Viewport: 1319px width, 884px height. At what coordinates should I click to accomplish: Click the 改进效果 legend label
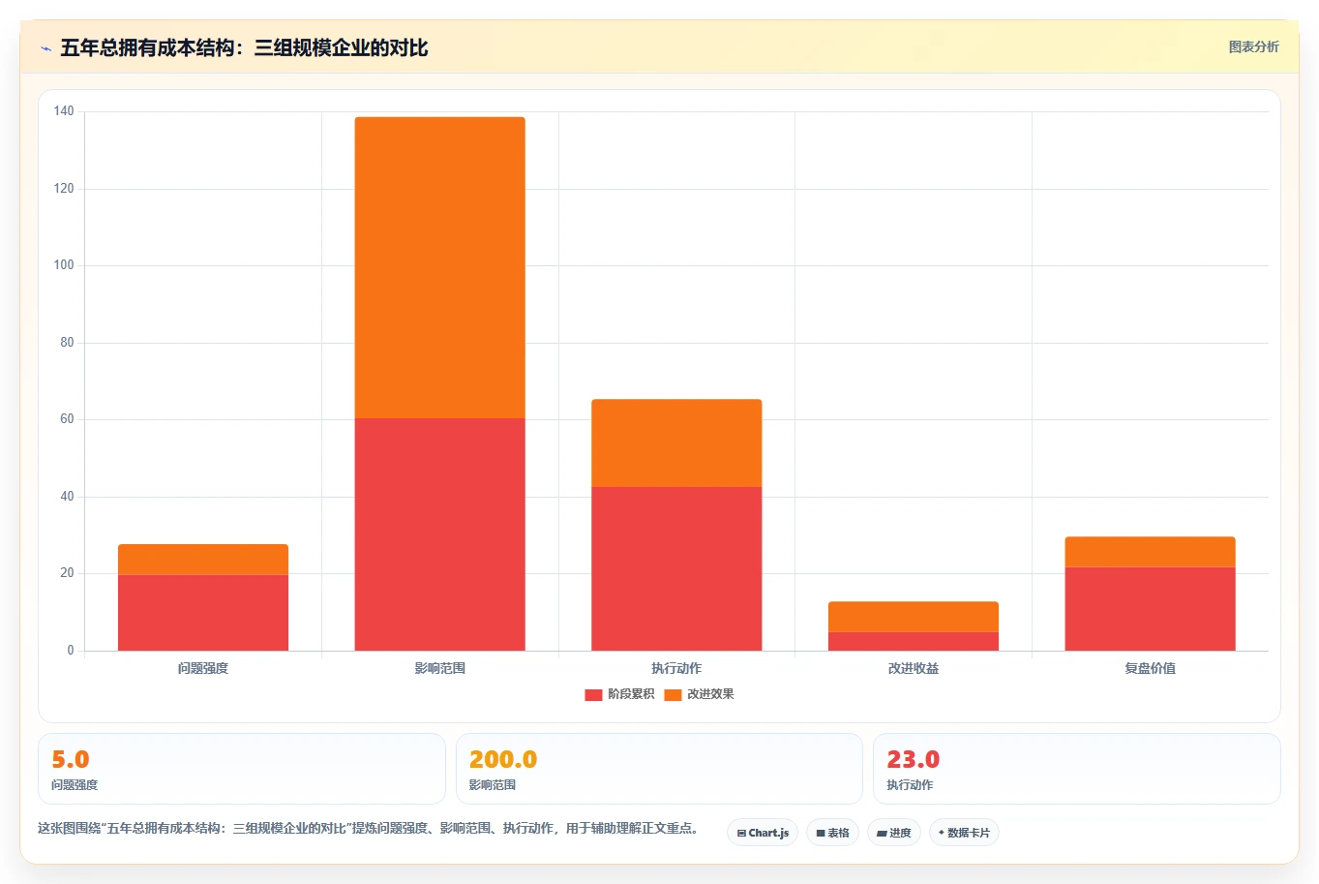point(710,694)
